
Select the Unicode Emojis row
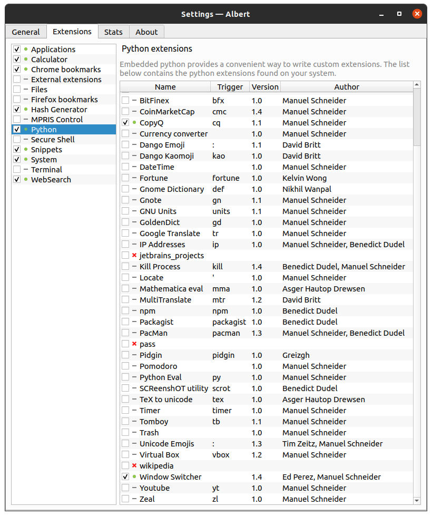[x=267, y=444]
